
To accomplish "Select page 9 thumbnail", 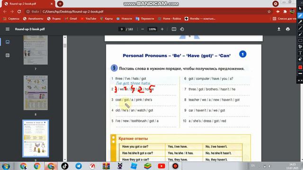I will [x=36, y=138].
